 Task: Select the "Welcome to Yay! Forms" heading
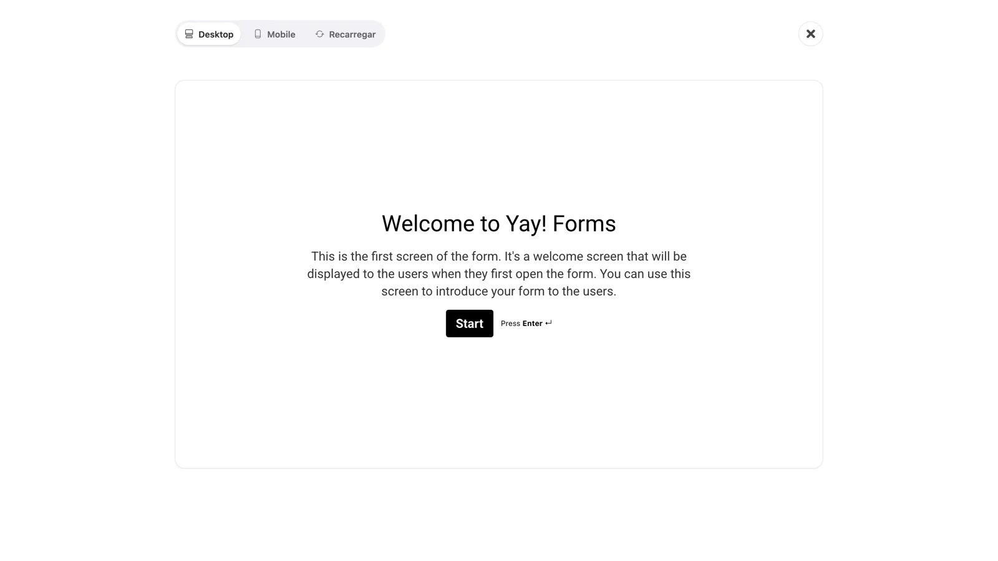499,224
